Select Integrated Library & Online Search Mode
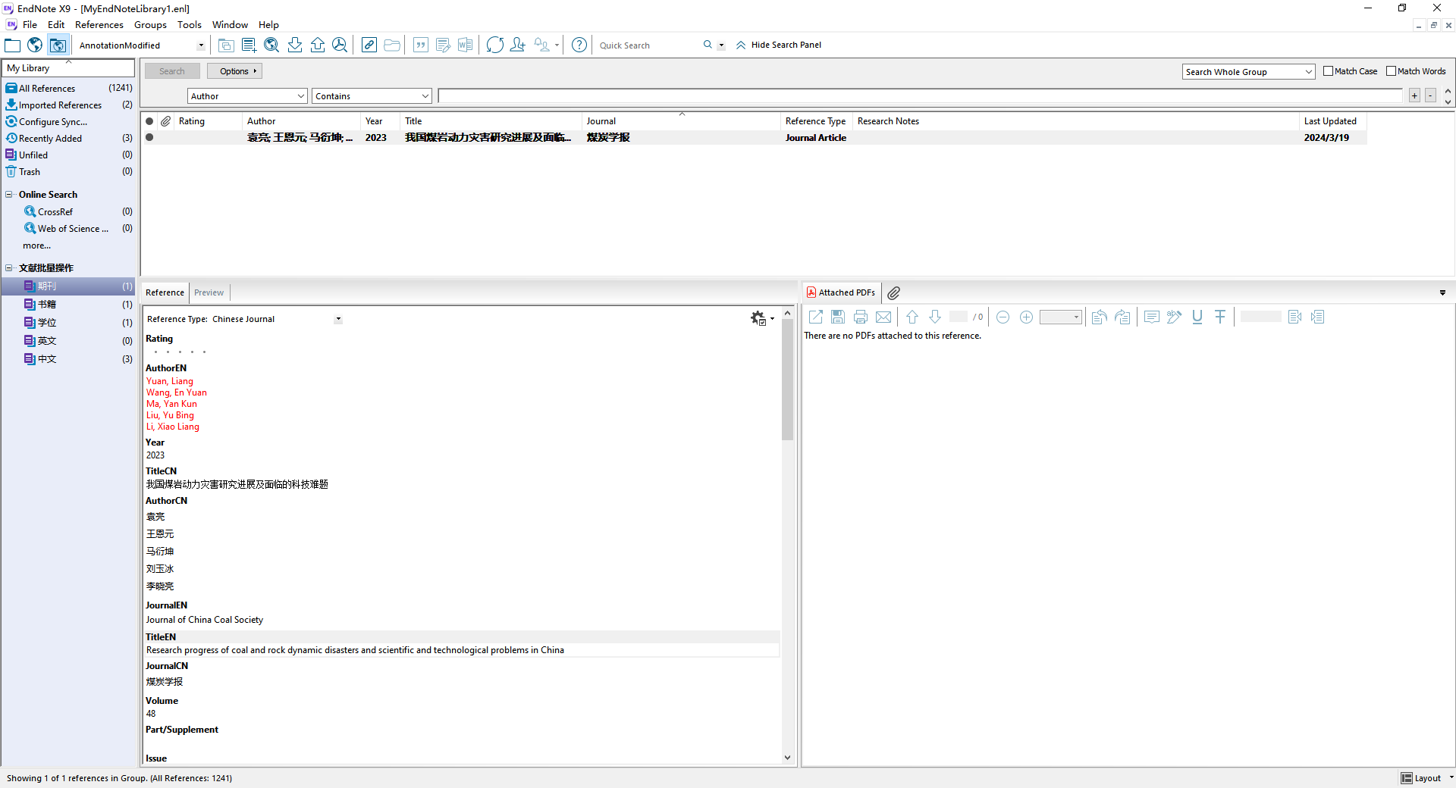The image size is (1456, 788). 58,45
